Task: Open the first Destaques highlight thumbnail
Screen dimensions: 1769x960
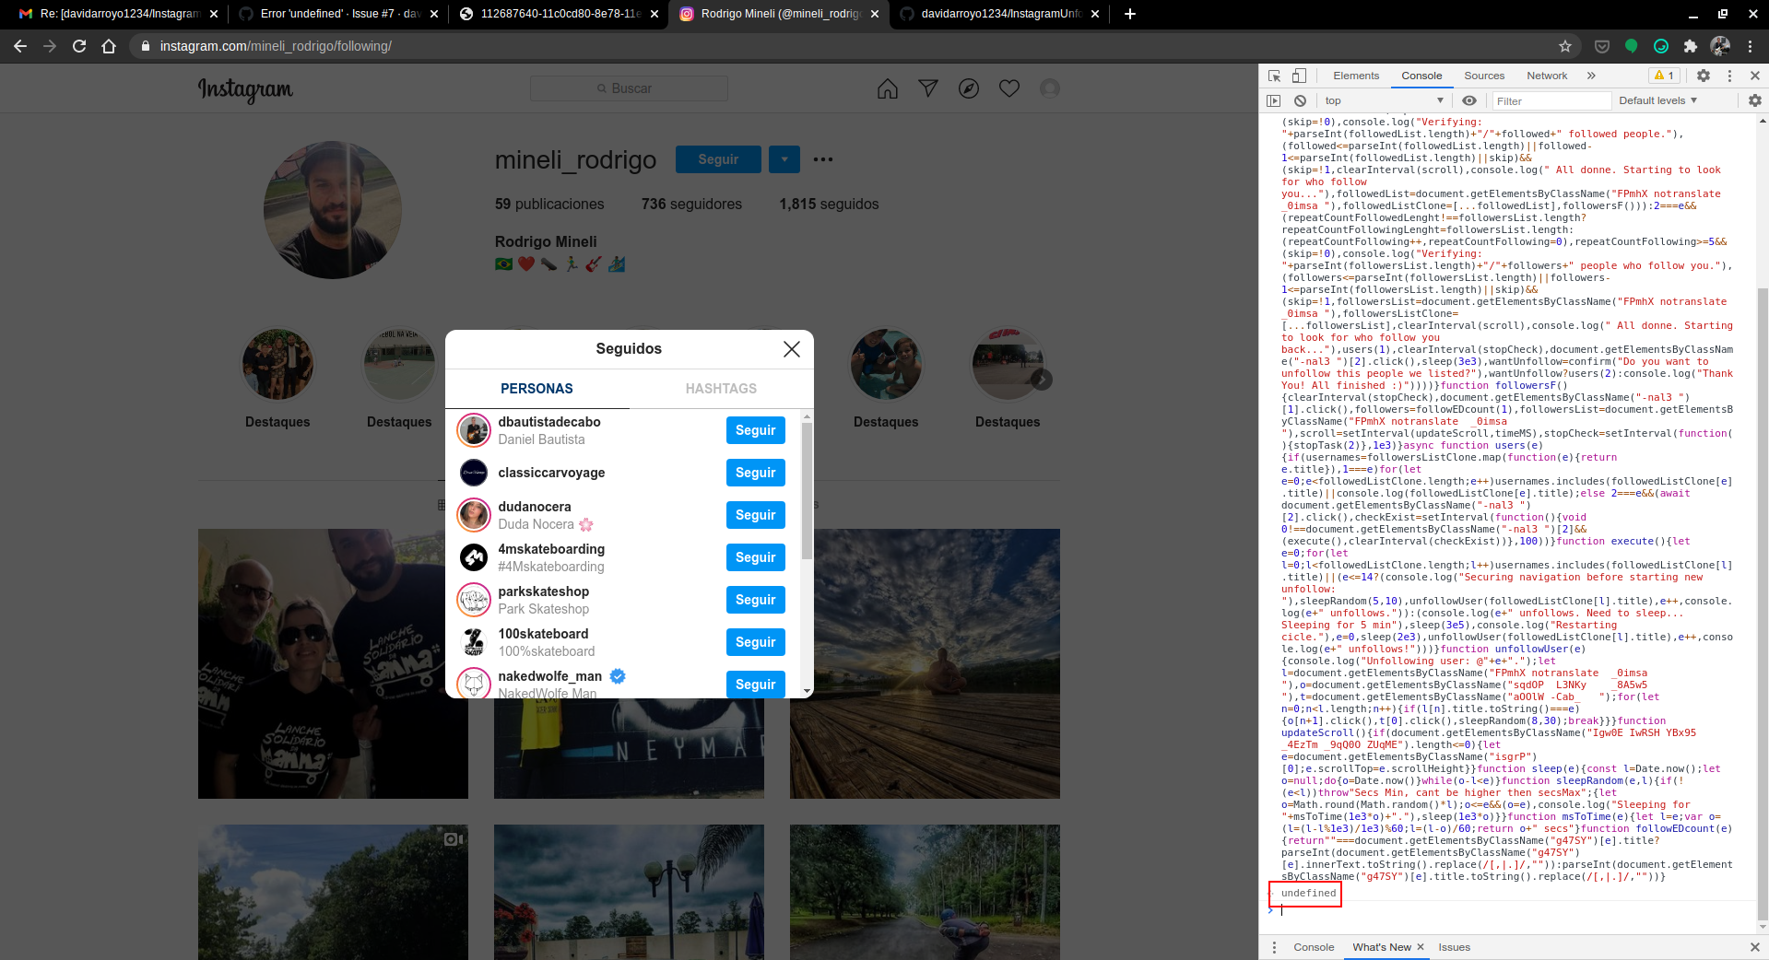Action: coord(277,365)
